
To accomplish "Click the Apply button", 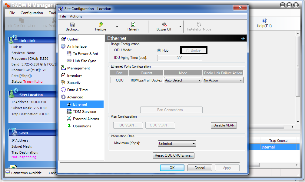I will point(227,168).
